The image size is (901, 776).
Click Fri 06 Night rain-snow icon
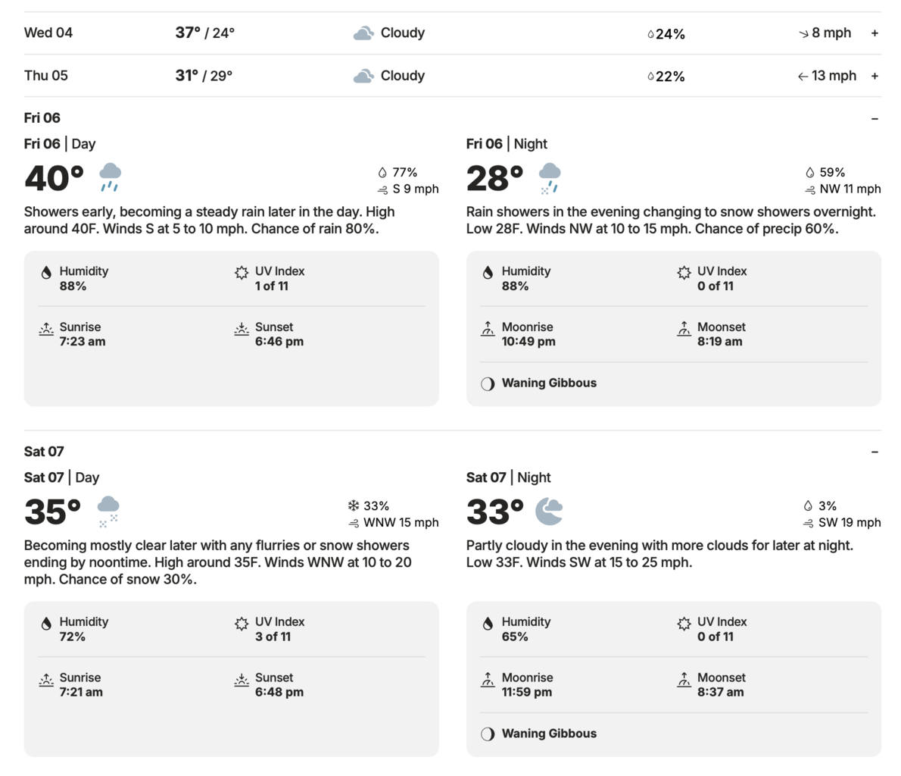point(550,178)
